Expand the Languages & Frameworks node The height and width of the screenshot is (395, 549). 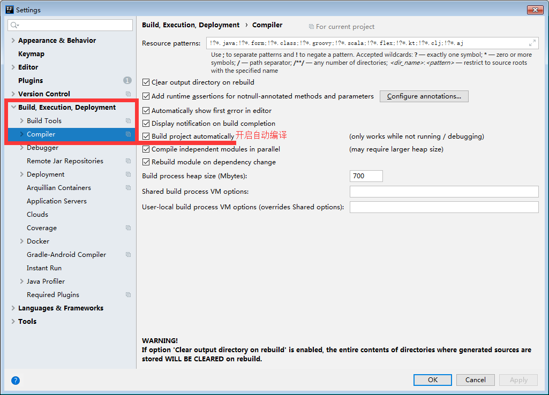click(13, 308)
